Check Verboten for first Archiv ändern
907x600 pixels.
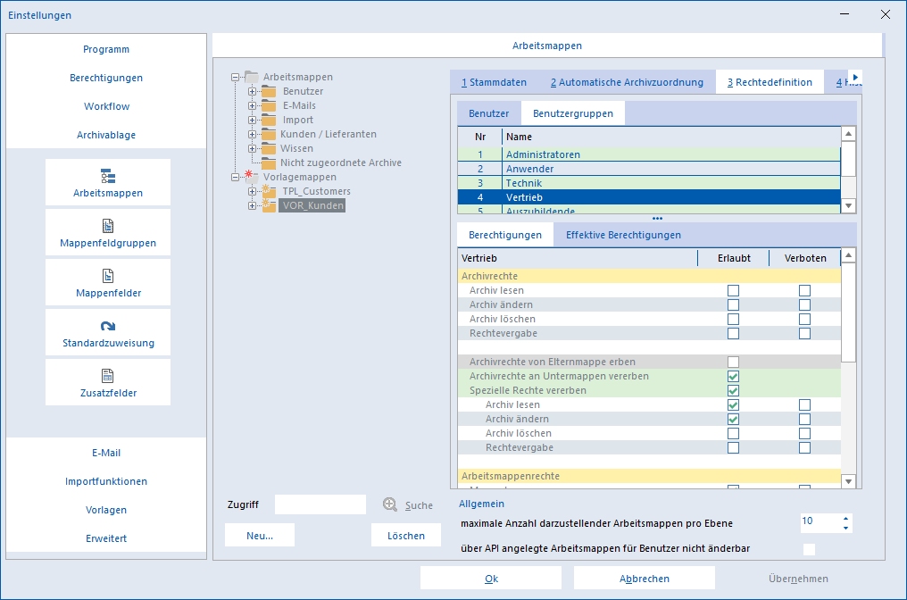pyautogui.click(x=804, y=305)
